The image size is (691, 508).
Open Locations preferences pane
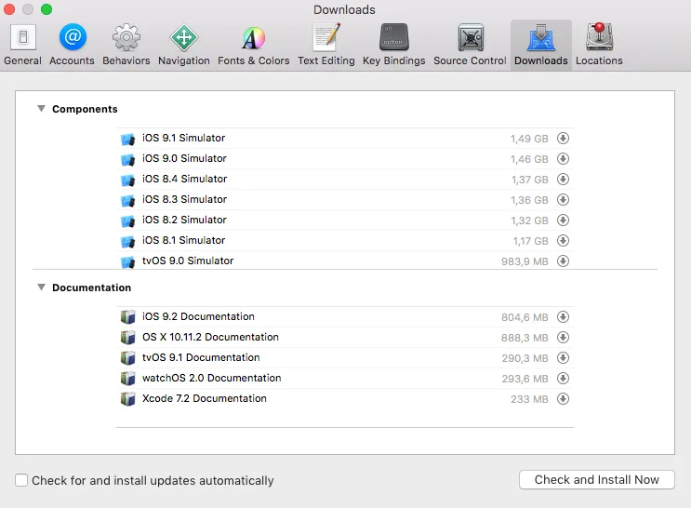coord(599,45)
